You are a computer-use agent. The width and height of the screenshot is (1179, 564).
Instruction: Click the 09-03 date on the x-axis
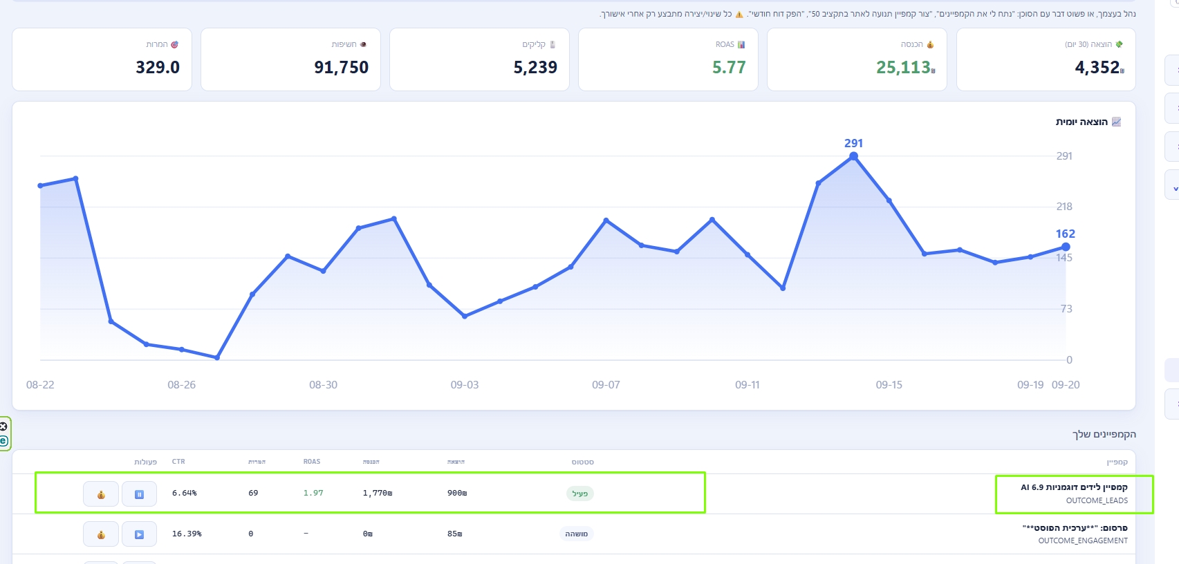(x=465, y=385)
